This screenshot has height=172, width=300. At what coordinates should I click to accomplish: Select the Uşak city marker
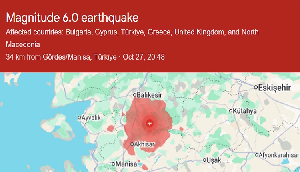tap(204, 160)
